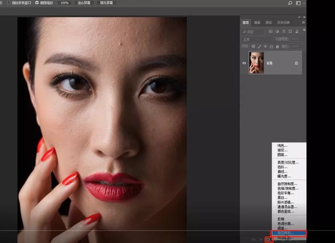Viewport: 335px width, 243px height.
Task: Choose 色相/饱和度... from the menu
Action: coord(289,189)
